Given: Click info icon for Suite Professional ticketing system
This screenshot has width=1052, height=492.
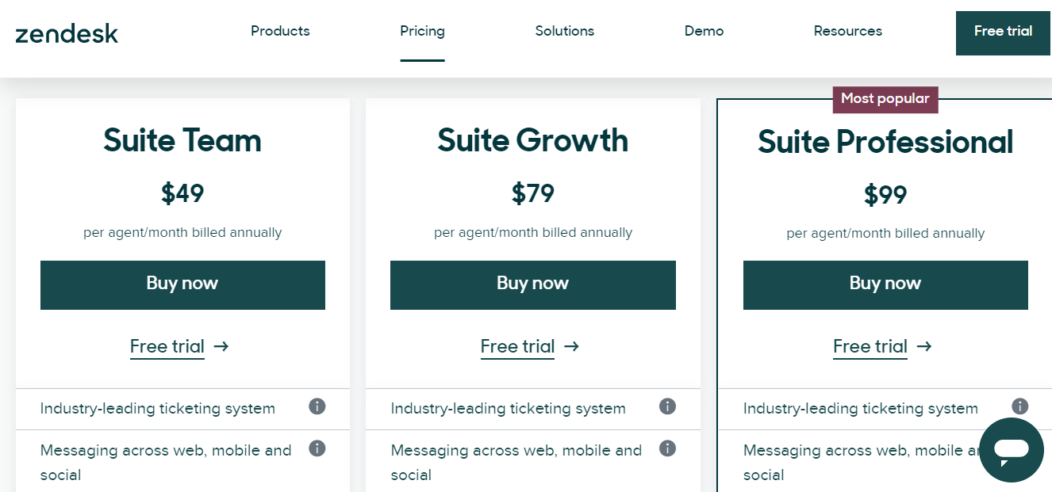Looking at the screenshot, I should click(1019, 407).
